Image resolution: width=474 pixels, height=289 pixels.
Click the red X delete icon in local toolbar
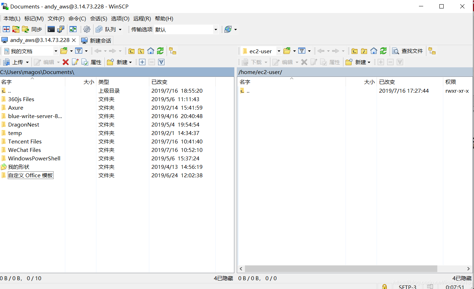(66, 62)
